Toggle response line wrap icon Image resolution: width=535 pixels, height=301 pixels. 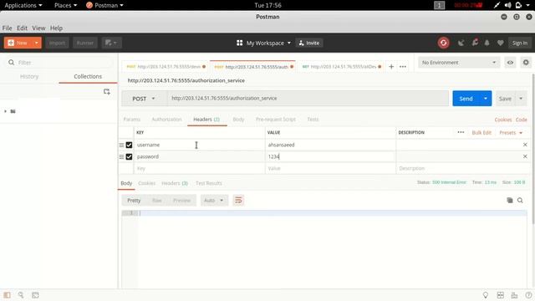[x=238, y=201]
